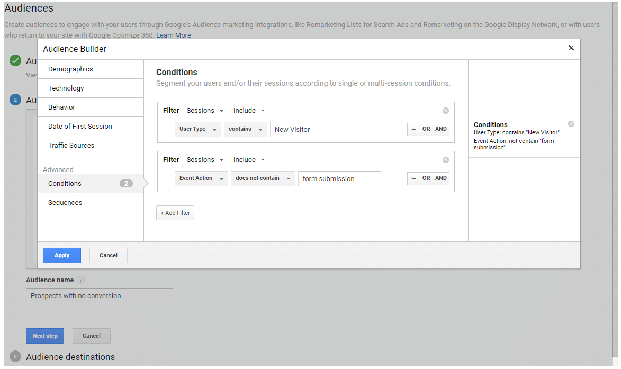Screen dimensions: 621x369
Task: Close the Audience Builder dialog with X
Action: coord(571,48)
